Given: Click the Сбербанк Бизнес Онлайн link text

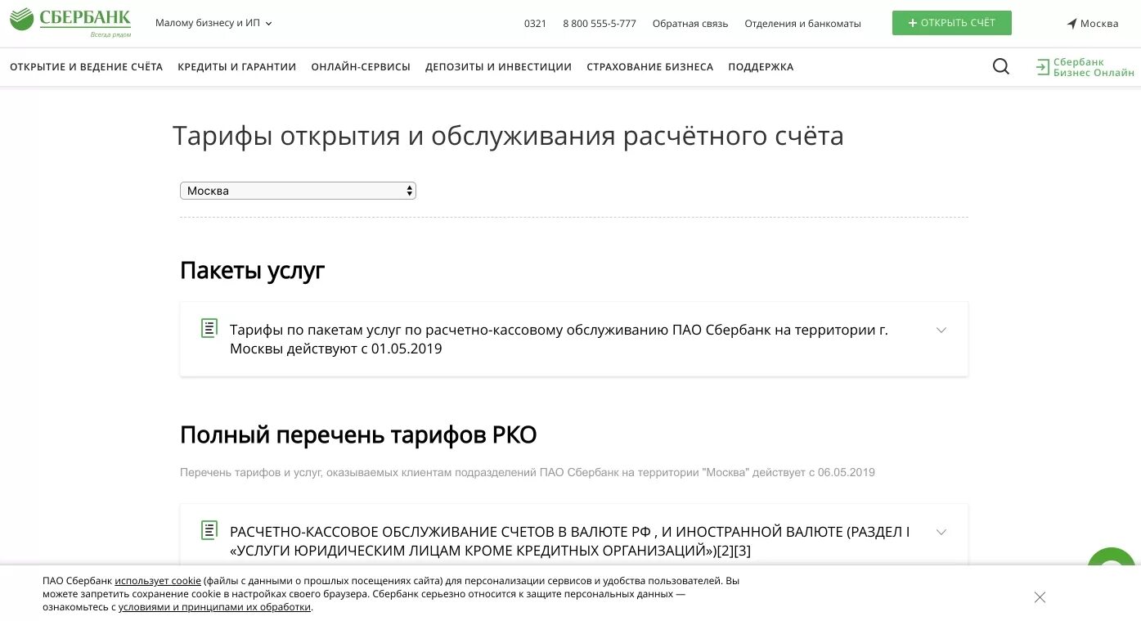Looking at the screenshot, I should tap(1094, 67).
